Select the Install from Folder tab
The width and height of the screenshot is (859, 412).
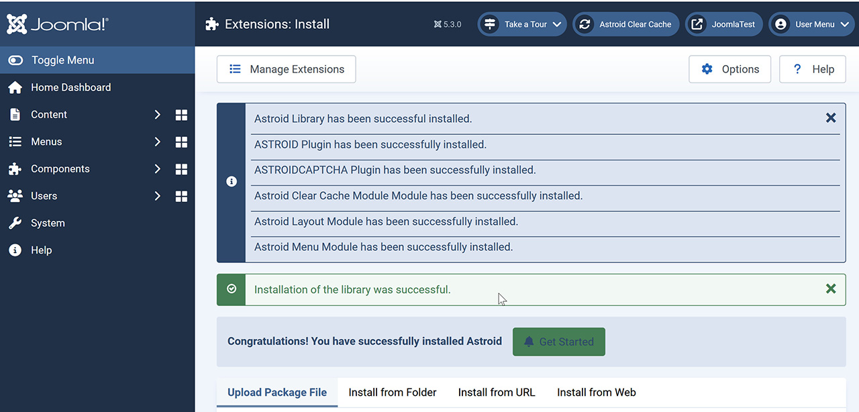pos(393,393)
